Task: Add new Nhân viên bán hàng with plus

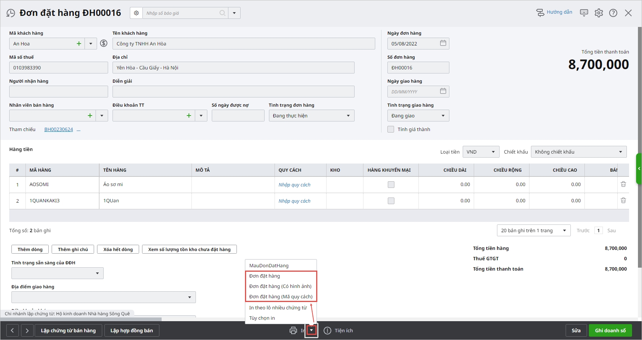Action: point(90,116)
